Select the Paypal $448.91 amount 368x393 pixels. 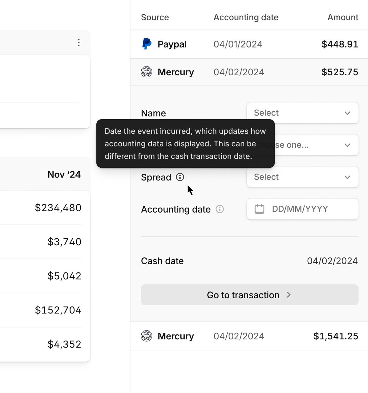click(339, 44)
